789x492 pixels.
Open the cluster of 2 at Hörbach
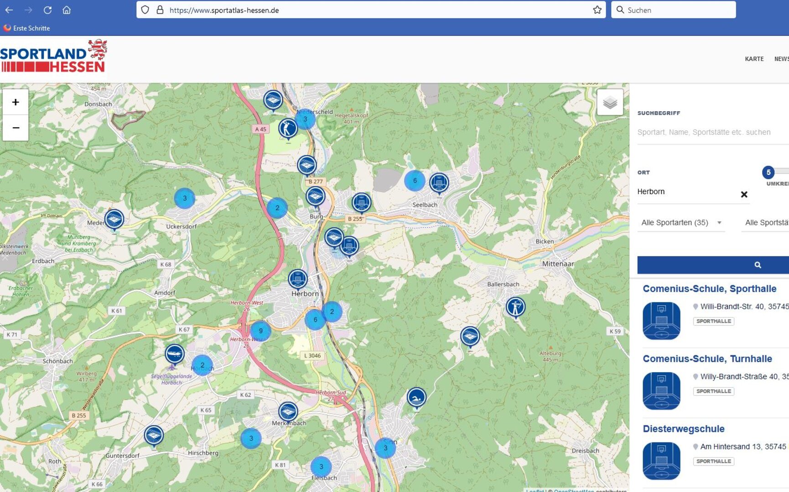click(x=202, y=365)
